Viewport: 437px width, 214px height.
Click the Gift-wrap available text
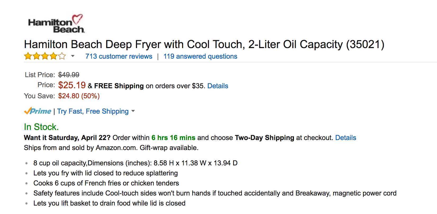point(169,148)
